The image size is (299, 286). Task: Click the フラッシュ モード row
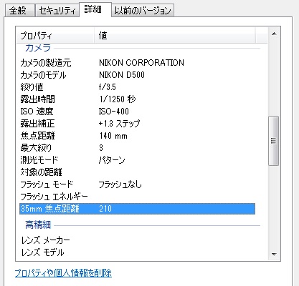(137, 184)
